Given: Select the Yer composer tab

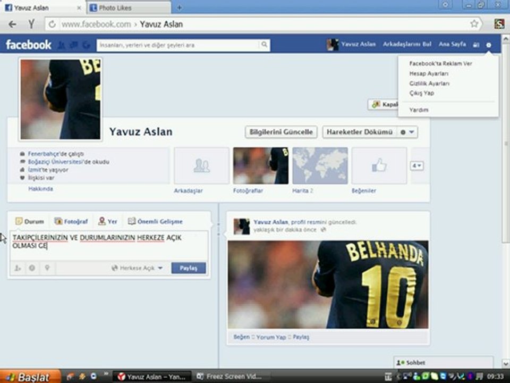Looking at the screenshot, I should point(108,221).
